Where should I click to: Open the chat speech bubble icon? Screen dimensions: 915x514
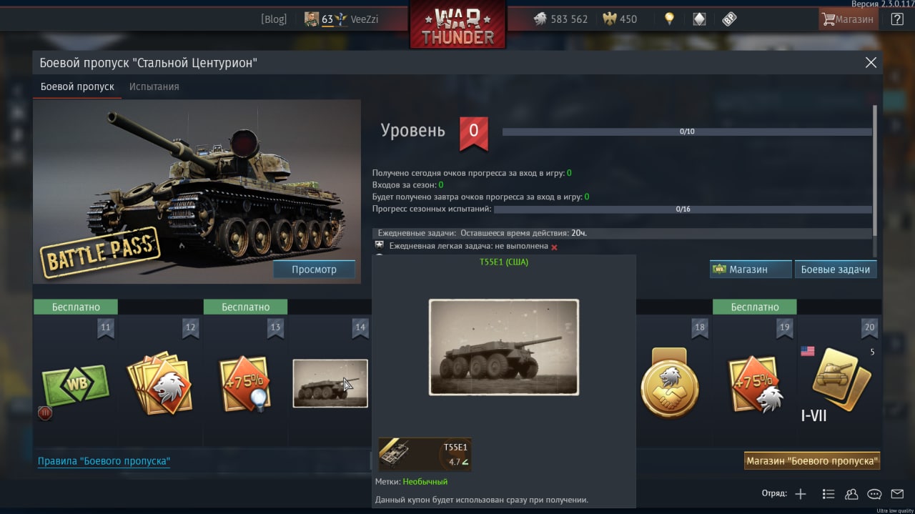(x=874, y=494)
